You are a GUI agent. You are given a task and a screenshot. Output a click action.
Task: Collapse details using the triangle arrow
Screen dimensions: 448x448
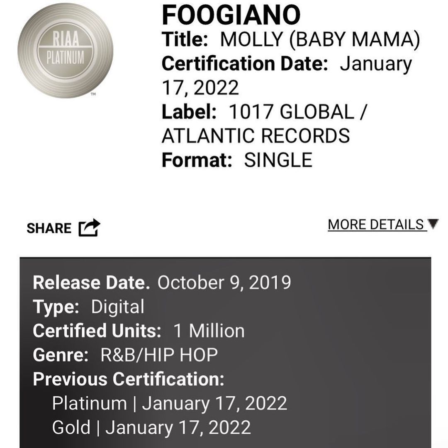433,224
